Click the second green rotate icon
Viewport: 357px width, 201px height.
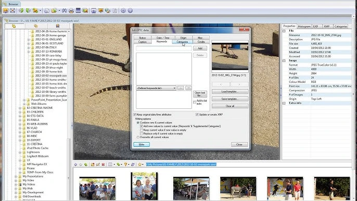point(28,10)
